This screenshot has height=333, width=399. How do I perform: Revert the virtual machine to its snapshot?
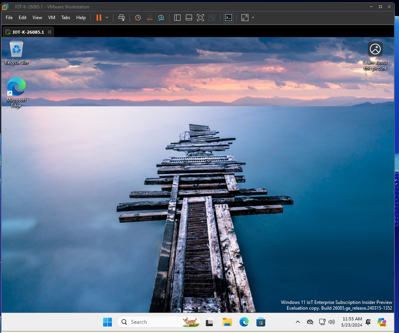(x=149, y=17)
